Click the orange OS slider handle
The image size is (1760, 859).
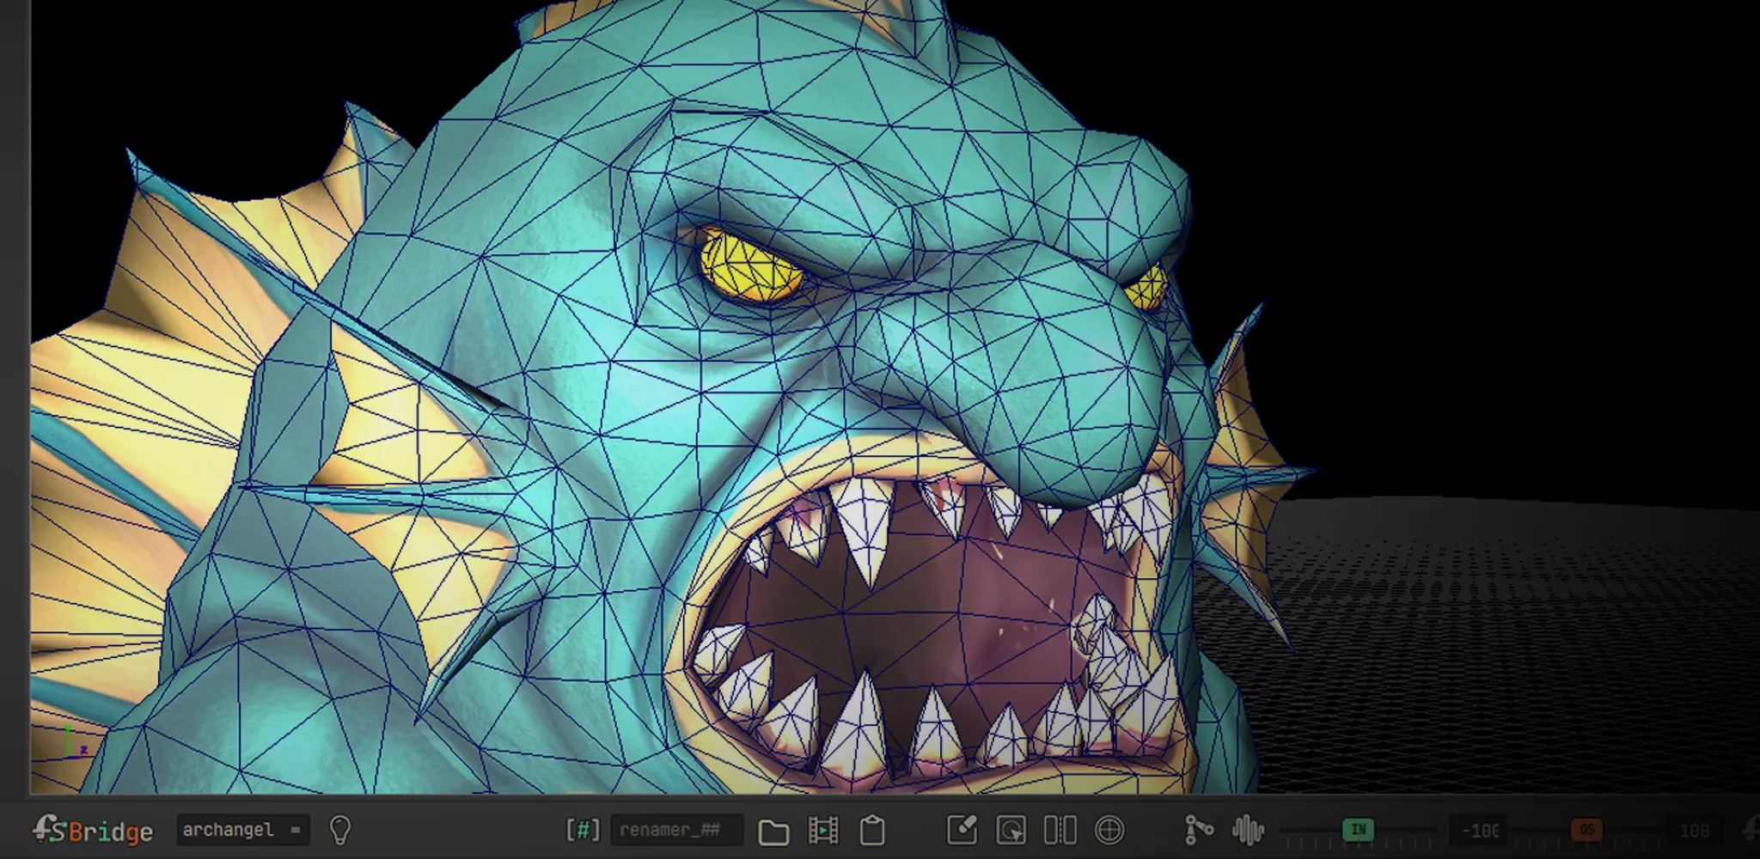tap(1586, 830)
